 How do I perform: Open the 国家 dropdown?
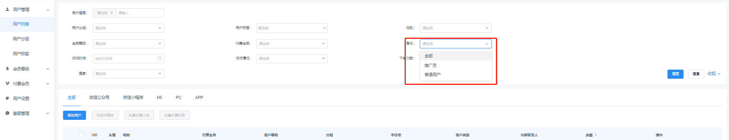(128, 74)
